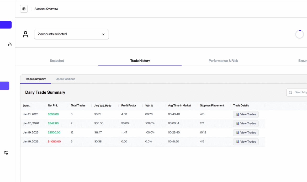Open the filter sliders icon
The image size is (307, 182).
coord(6,153)
